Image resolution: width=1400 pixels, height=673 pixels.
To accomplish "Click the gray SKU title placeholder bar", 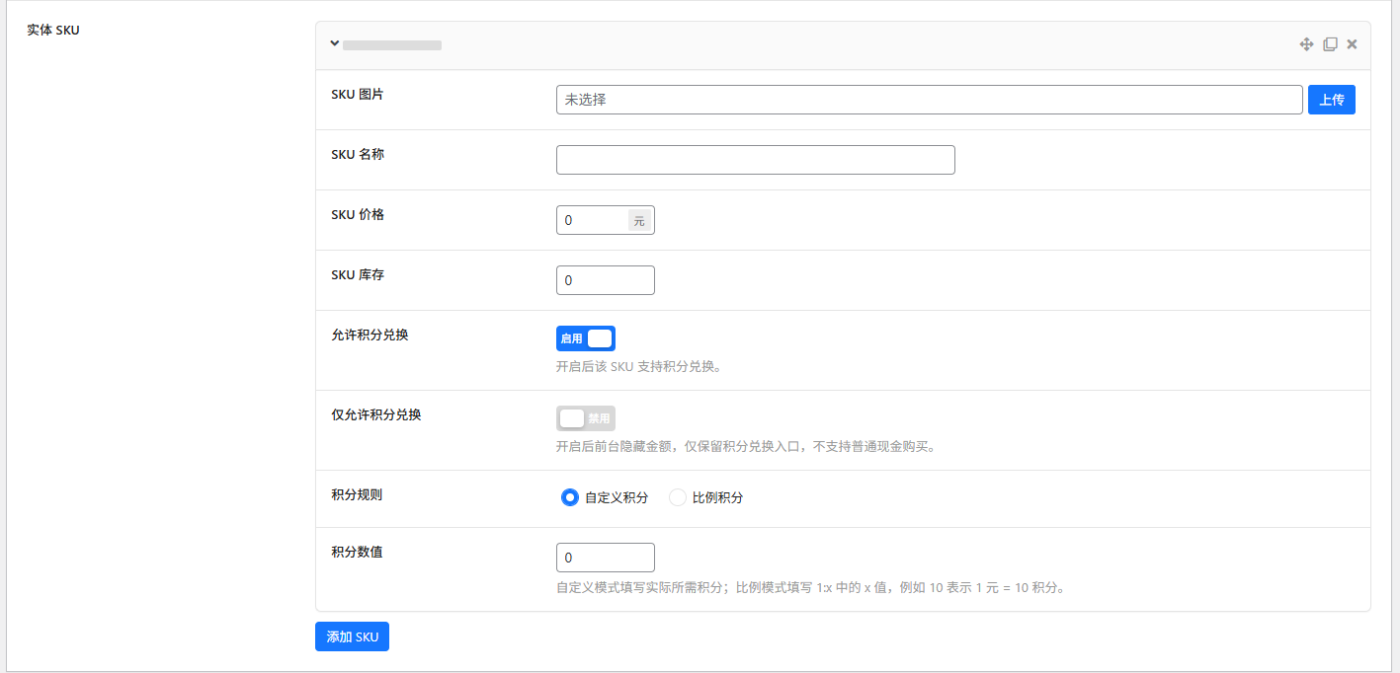I will [391, 45].
